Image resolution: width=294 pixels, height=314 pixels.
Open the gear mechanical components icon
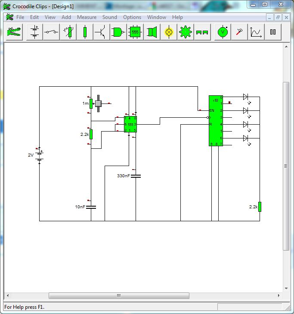(186, 32)
